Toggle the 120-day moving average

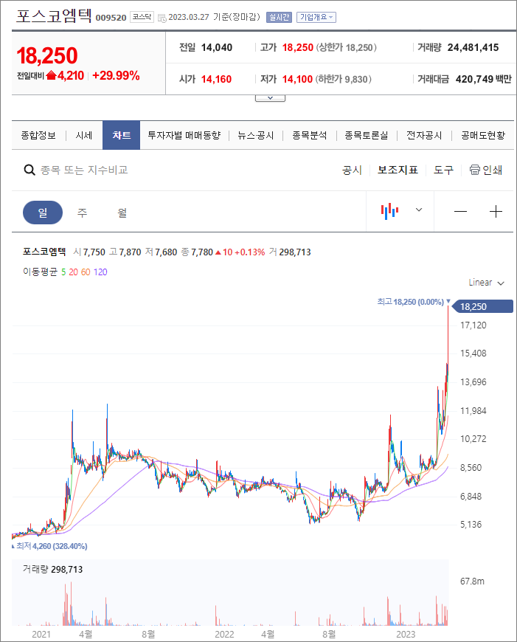tap(100, 272)
